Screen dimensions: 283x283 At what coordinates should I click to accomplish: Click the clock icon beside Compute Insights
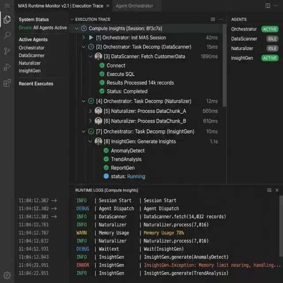(84, 28)
